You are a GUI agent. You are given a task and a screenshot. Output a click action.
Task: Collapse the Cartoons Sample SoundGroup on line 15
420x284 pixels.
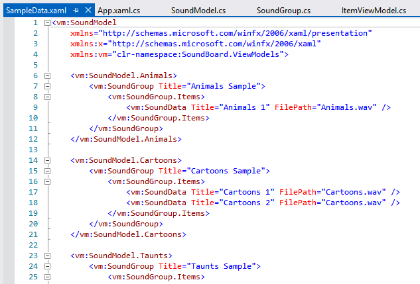[x=47, y=171]
